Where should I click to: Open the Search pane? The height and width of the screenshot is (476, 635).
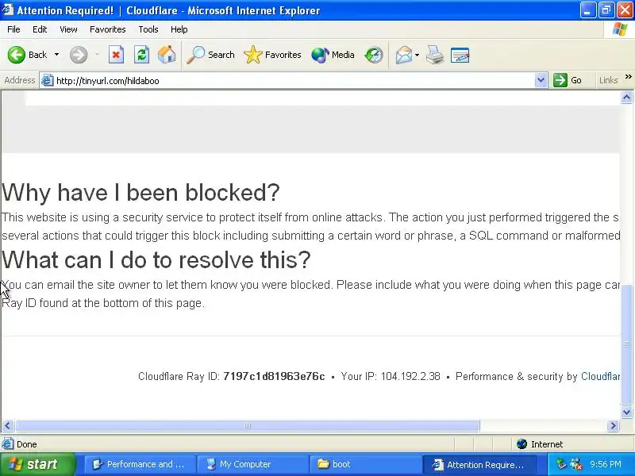(x=210, y=55)
